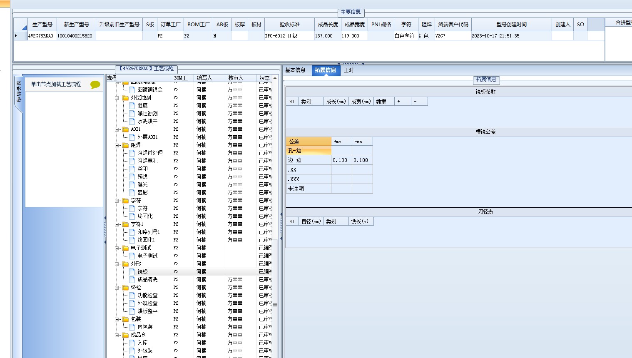Click the 边-边 +mm value 0.100
The height and width of the screenshot is (358, 632).
coord(341,160)
